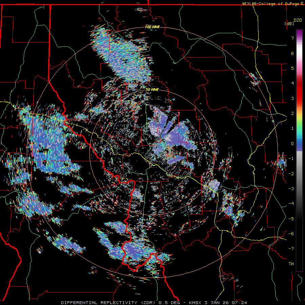Viewport: 305px width, 305px height.
Task: Click the 2 value on color scale
Action: 292,114
